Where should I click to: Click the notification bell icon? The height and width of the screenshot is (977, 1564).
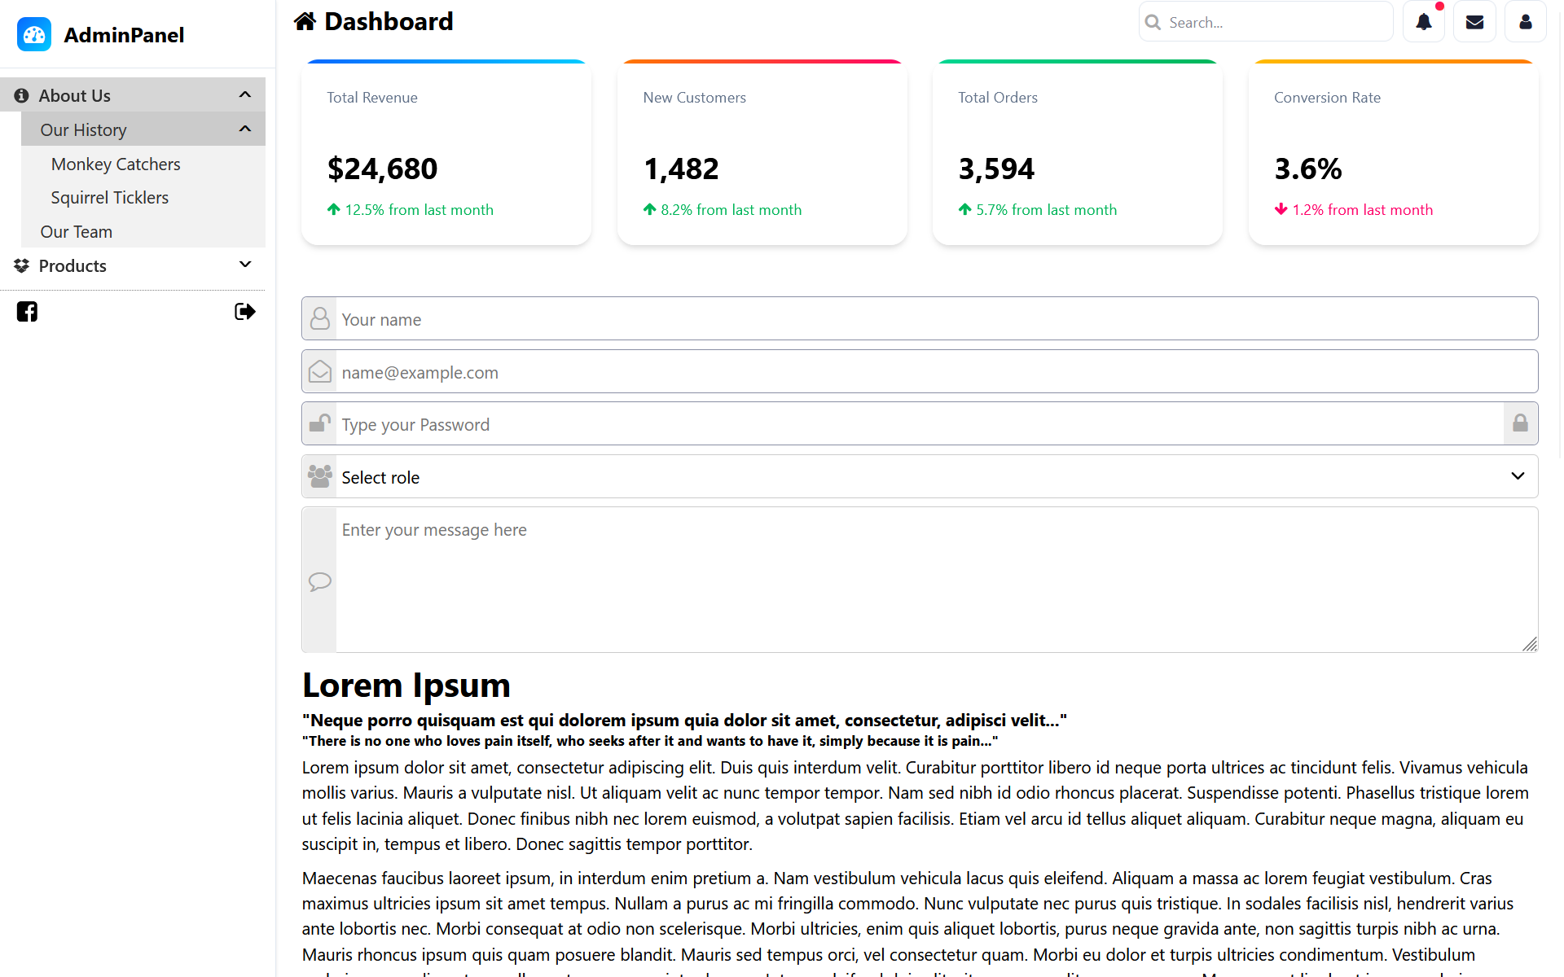1423,22
